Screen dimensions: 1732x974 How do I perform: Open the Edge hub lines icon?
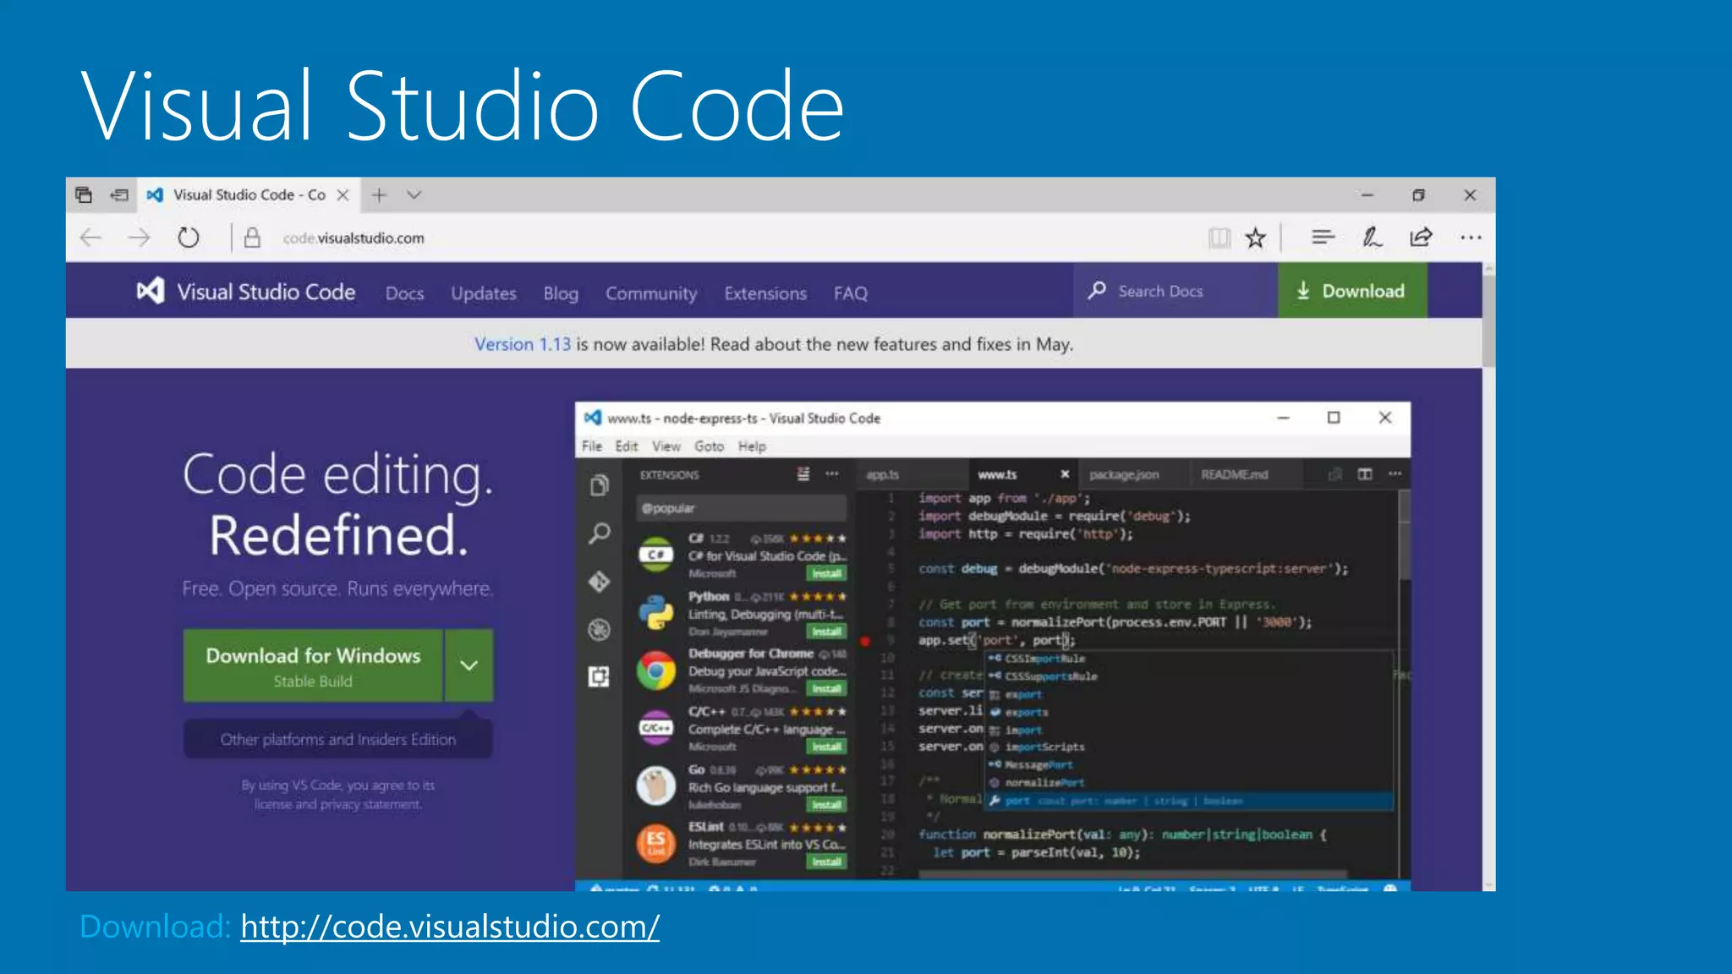[x=1323, y=238]
